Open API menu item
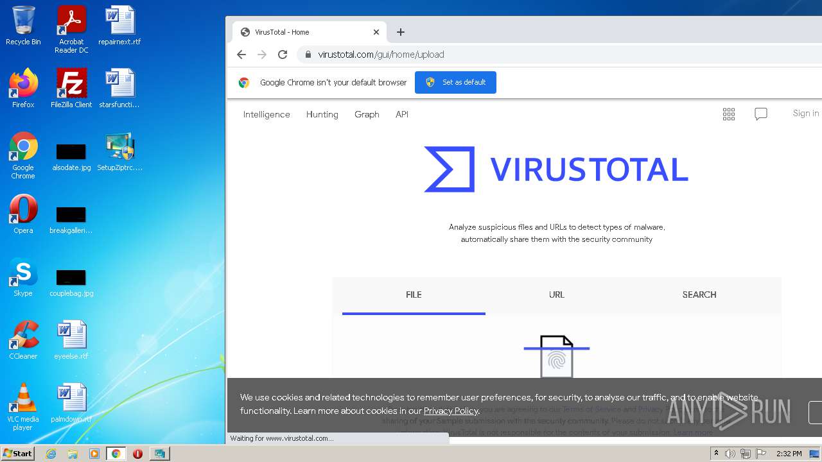The image size is (822, 462). coord(402,114)
